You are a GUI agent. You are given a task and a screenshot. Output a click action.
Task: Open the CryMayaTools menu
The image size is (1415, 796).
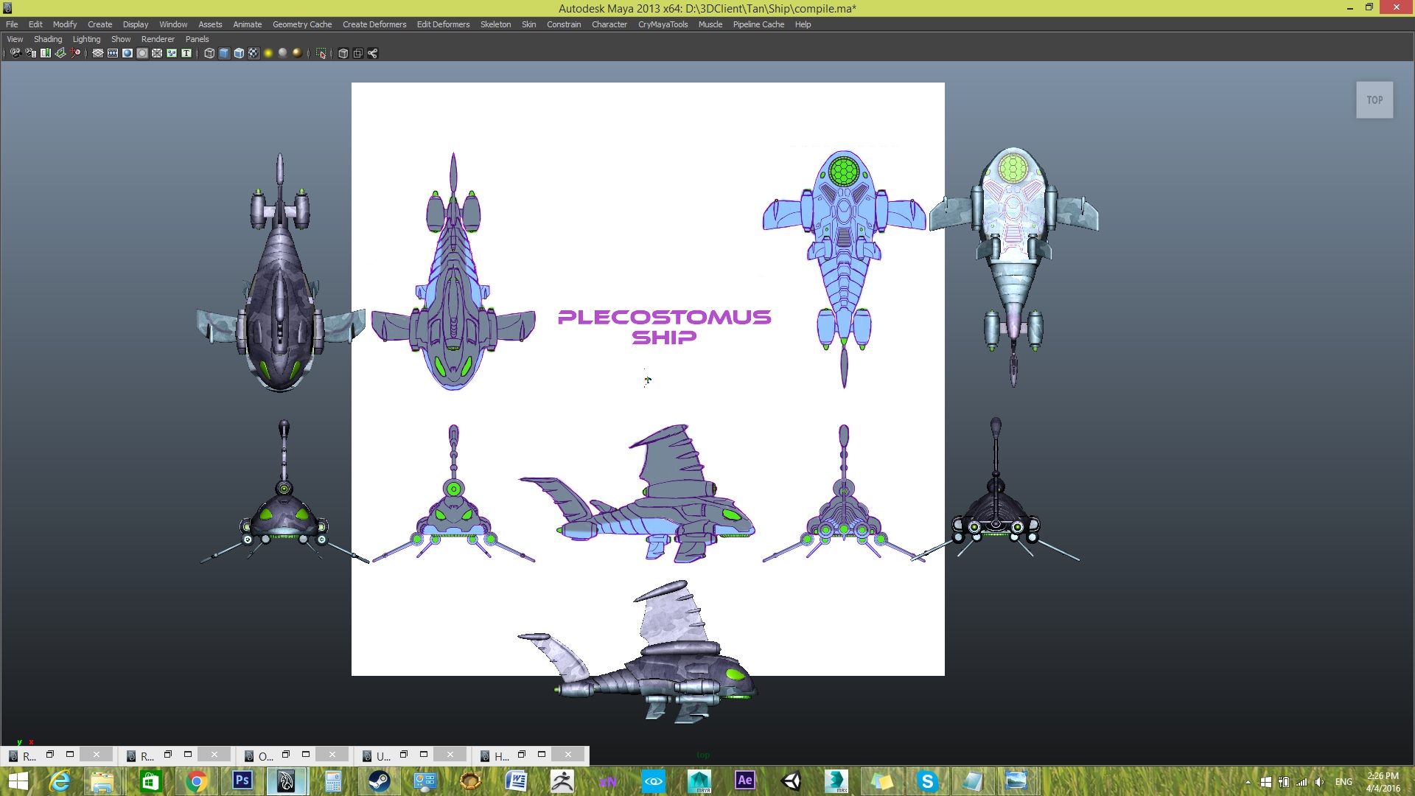tap(663, 24)
